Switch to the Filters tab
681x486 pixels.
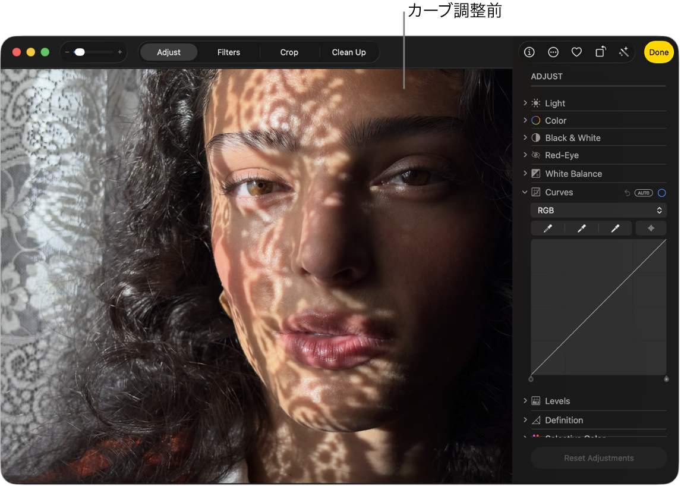click(229, 52)
